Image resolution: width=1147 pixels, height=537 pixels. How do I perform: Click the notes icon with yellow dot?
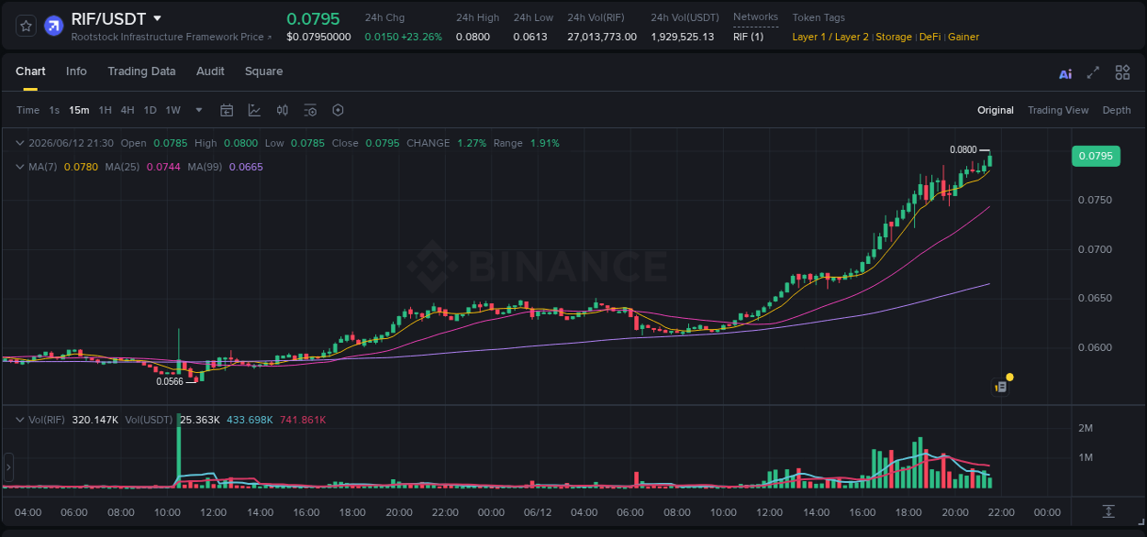pos(1001,388)
